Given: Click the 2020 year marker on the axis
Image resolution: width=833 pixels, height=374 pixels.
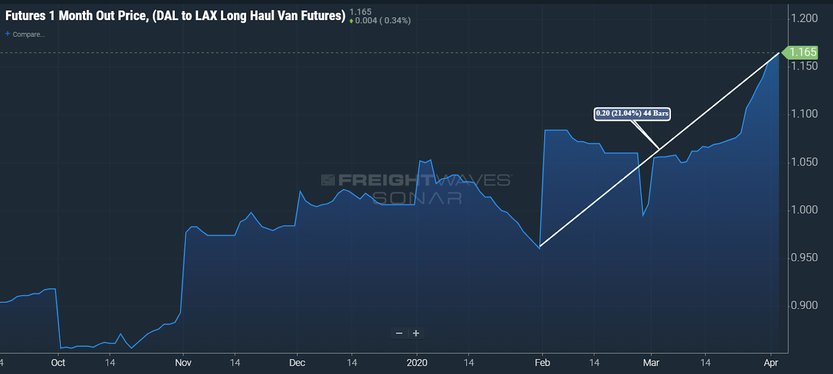Looking at the screenshot, I should (416, 363).
